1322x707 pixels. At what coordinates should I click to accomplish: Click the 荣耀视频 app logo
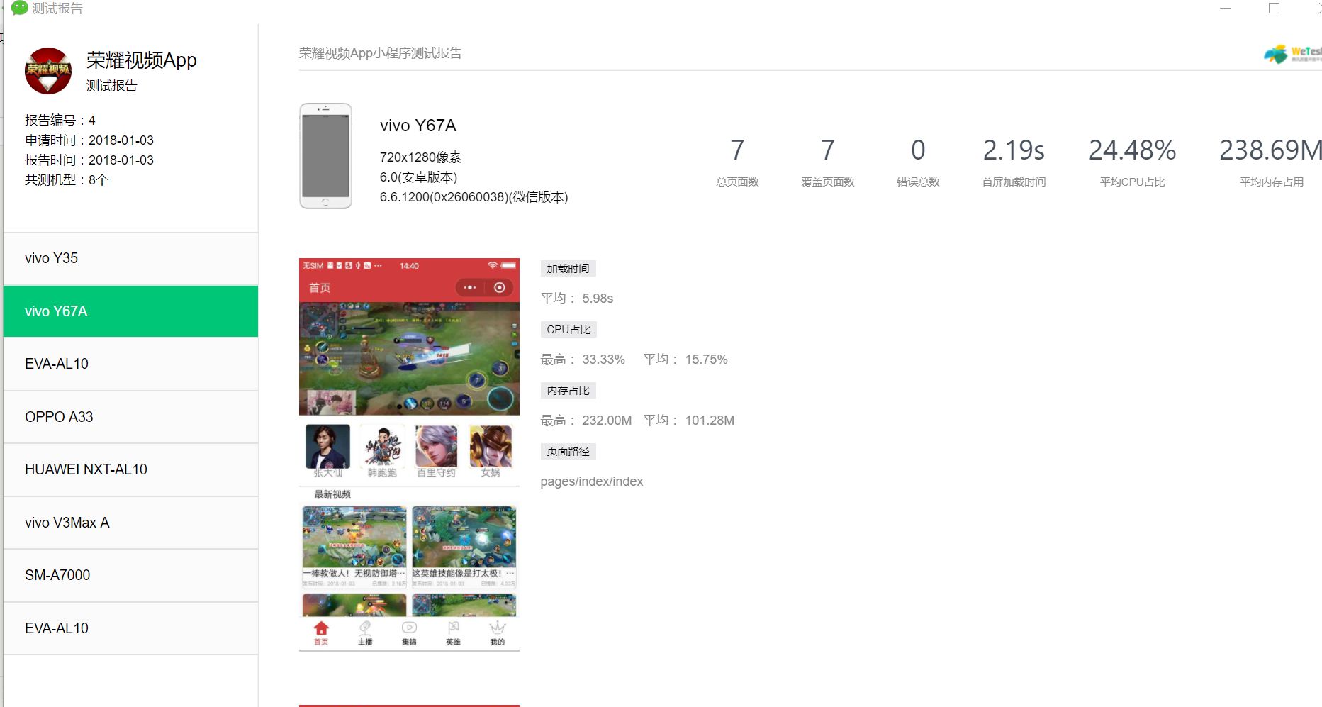[x=48, y=71]
